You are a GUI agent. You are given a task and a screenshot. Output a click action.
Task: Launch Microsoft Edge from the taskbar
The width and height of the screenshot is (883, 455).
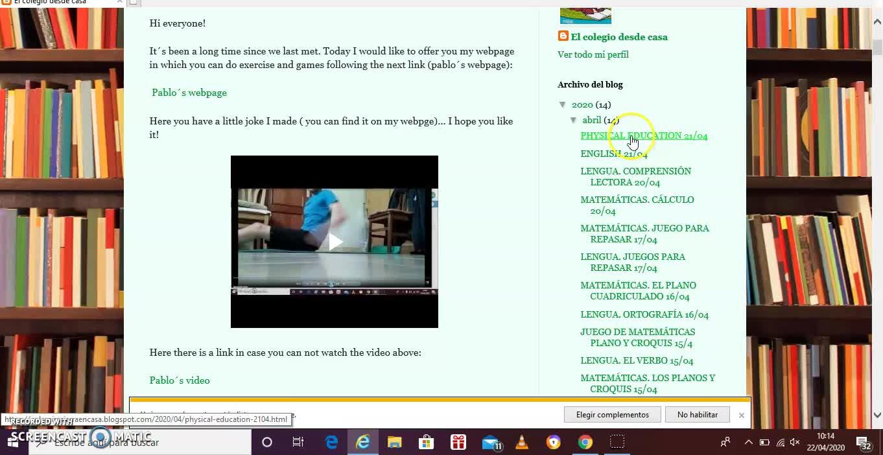pyautogui.click(x=331, y=442)
